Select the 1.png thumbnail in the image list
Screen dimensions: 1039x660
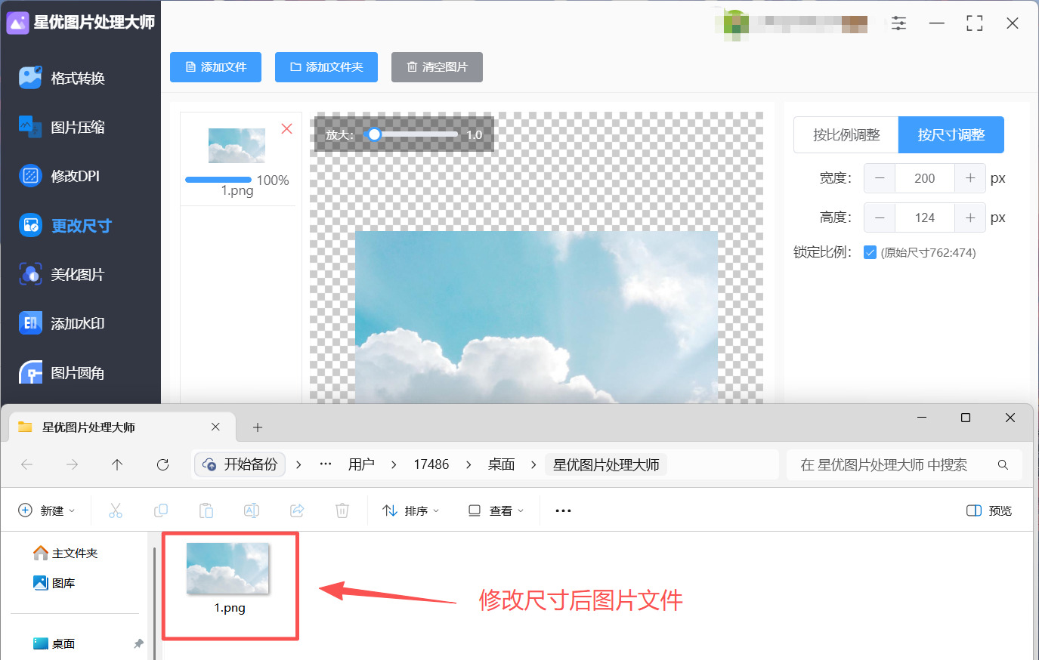(x=237, y=146)
